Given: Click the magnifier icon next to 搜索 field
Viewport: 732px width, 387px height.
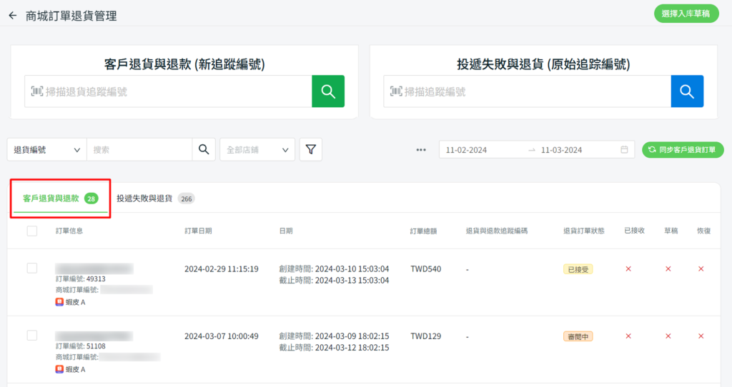Looking at the screenshot, I should (204, 150).
